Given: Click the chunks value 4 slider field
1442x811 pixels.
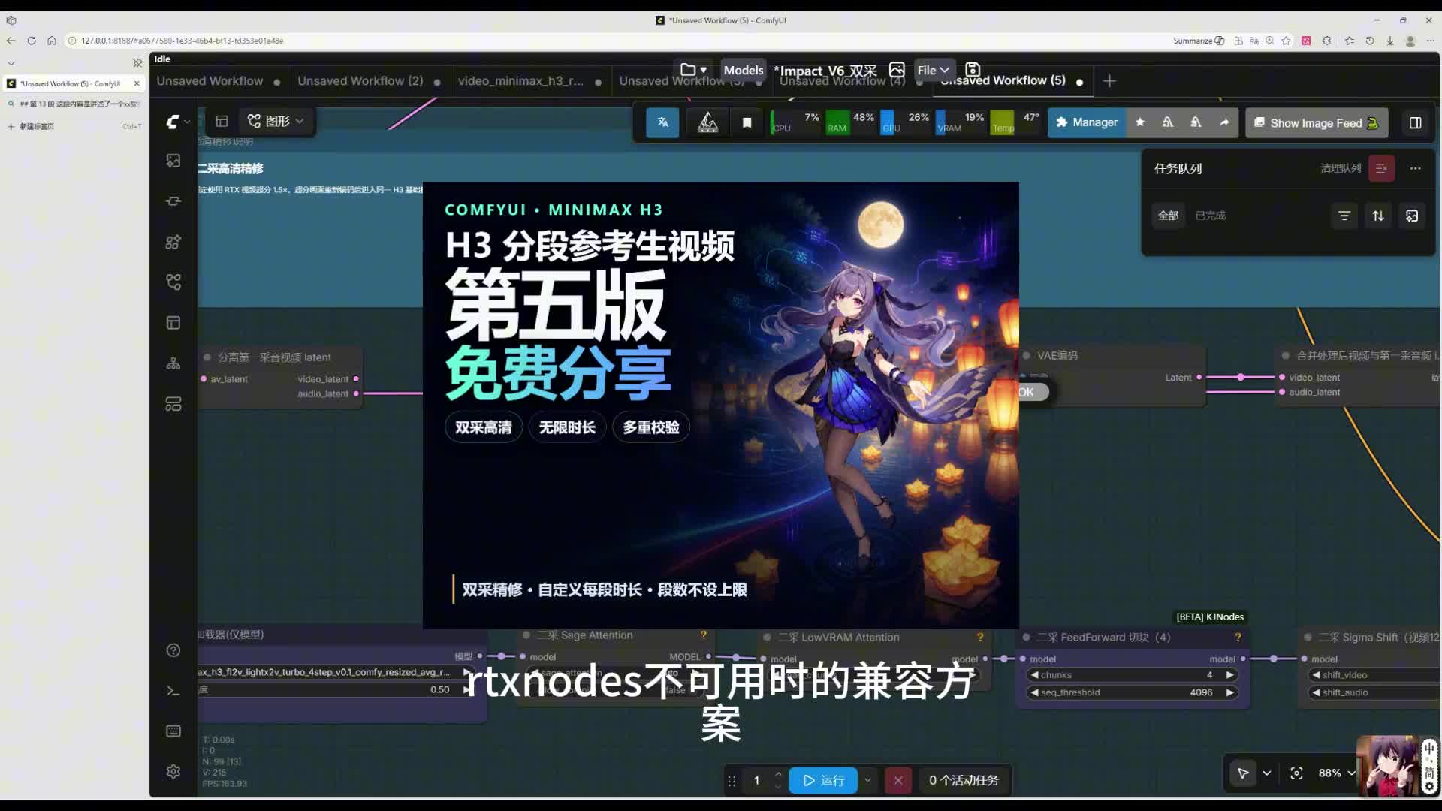Looking at the screenshot, I should 1132,675.
